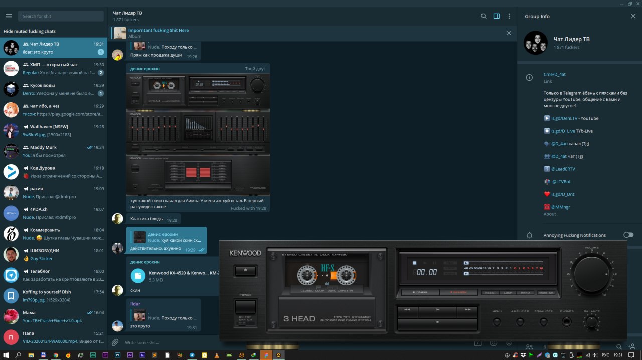Click the attach file paperclip icon

[x=115, y=342]
